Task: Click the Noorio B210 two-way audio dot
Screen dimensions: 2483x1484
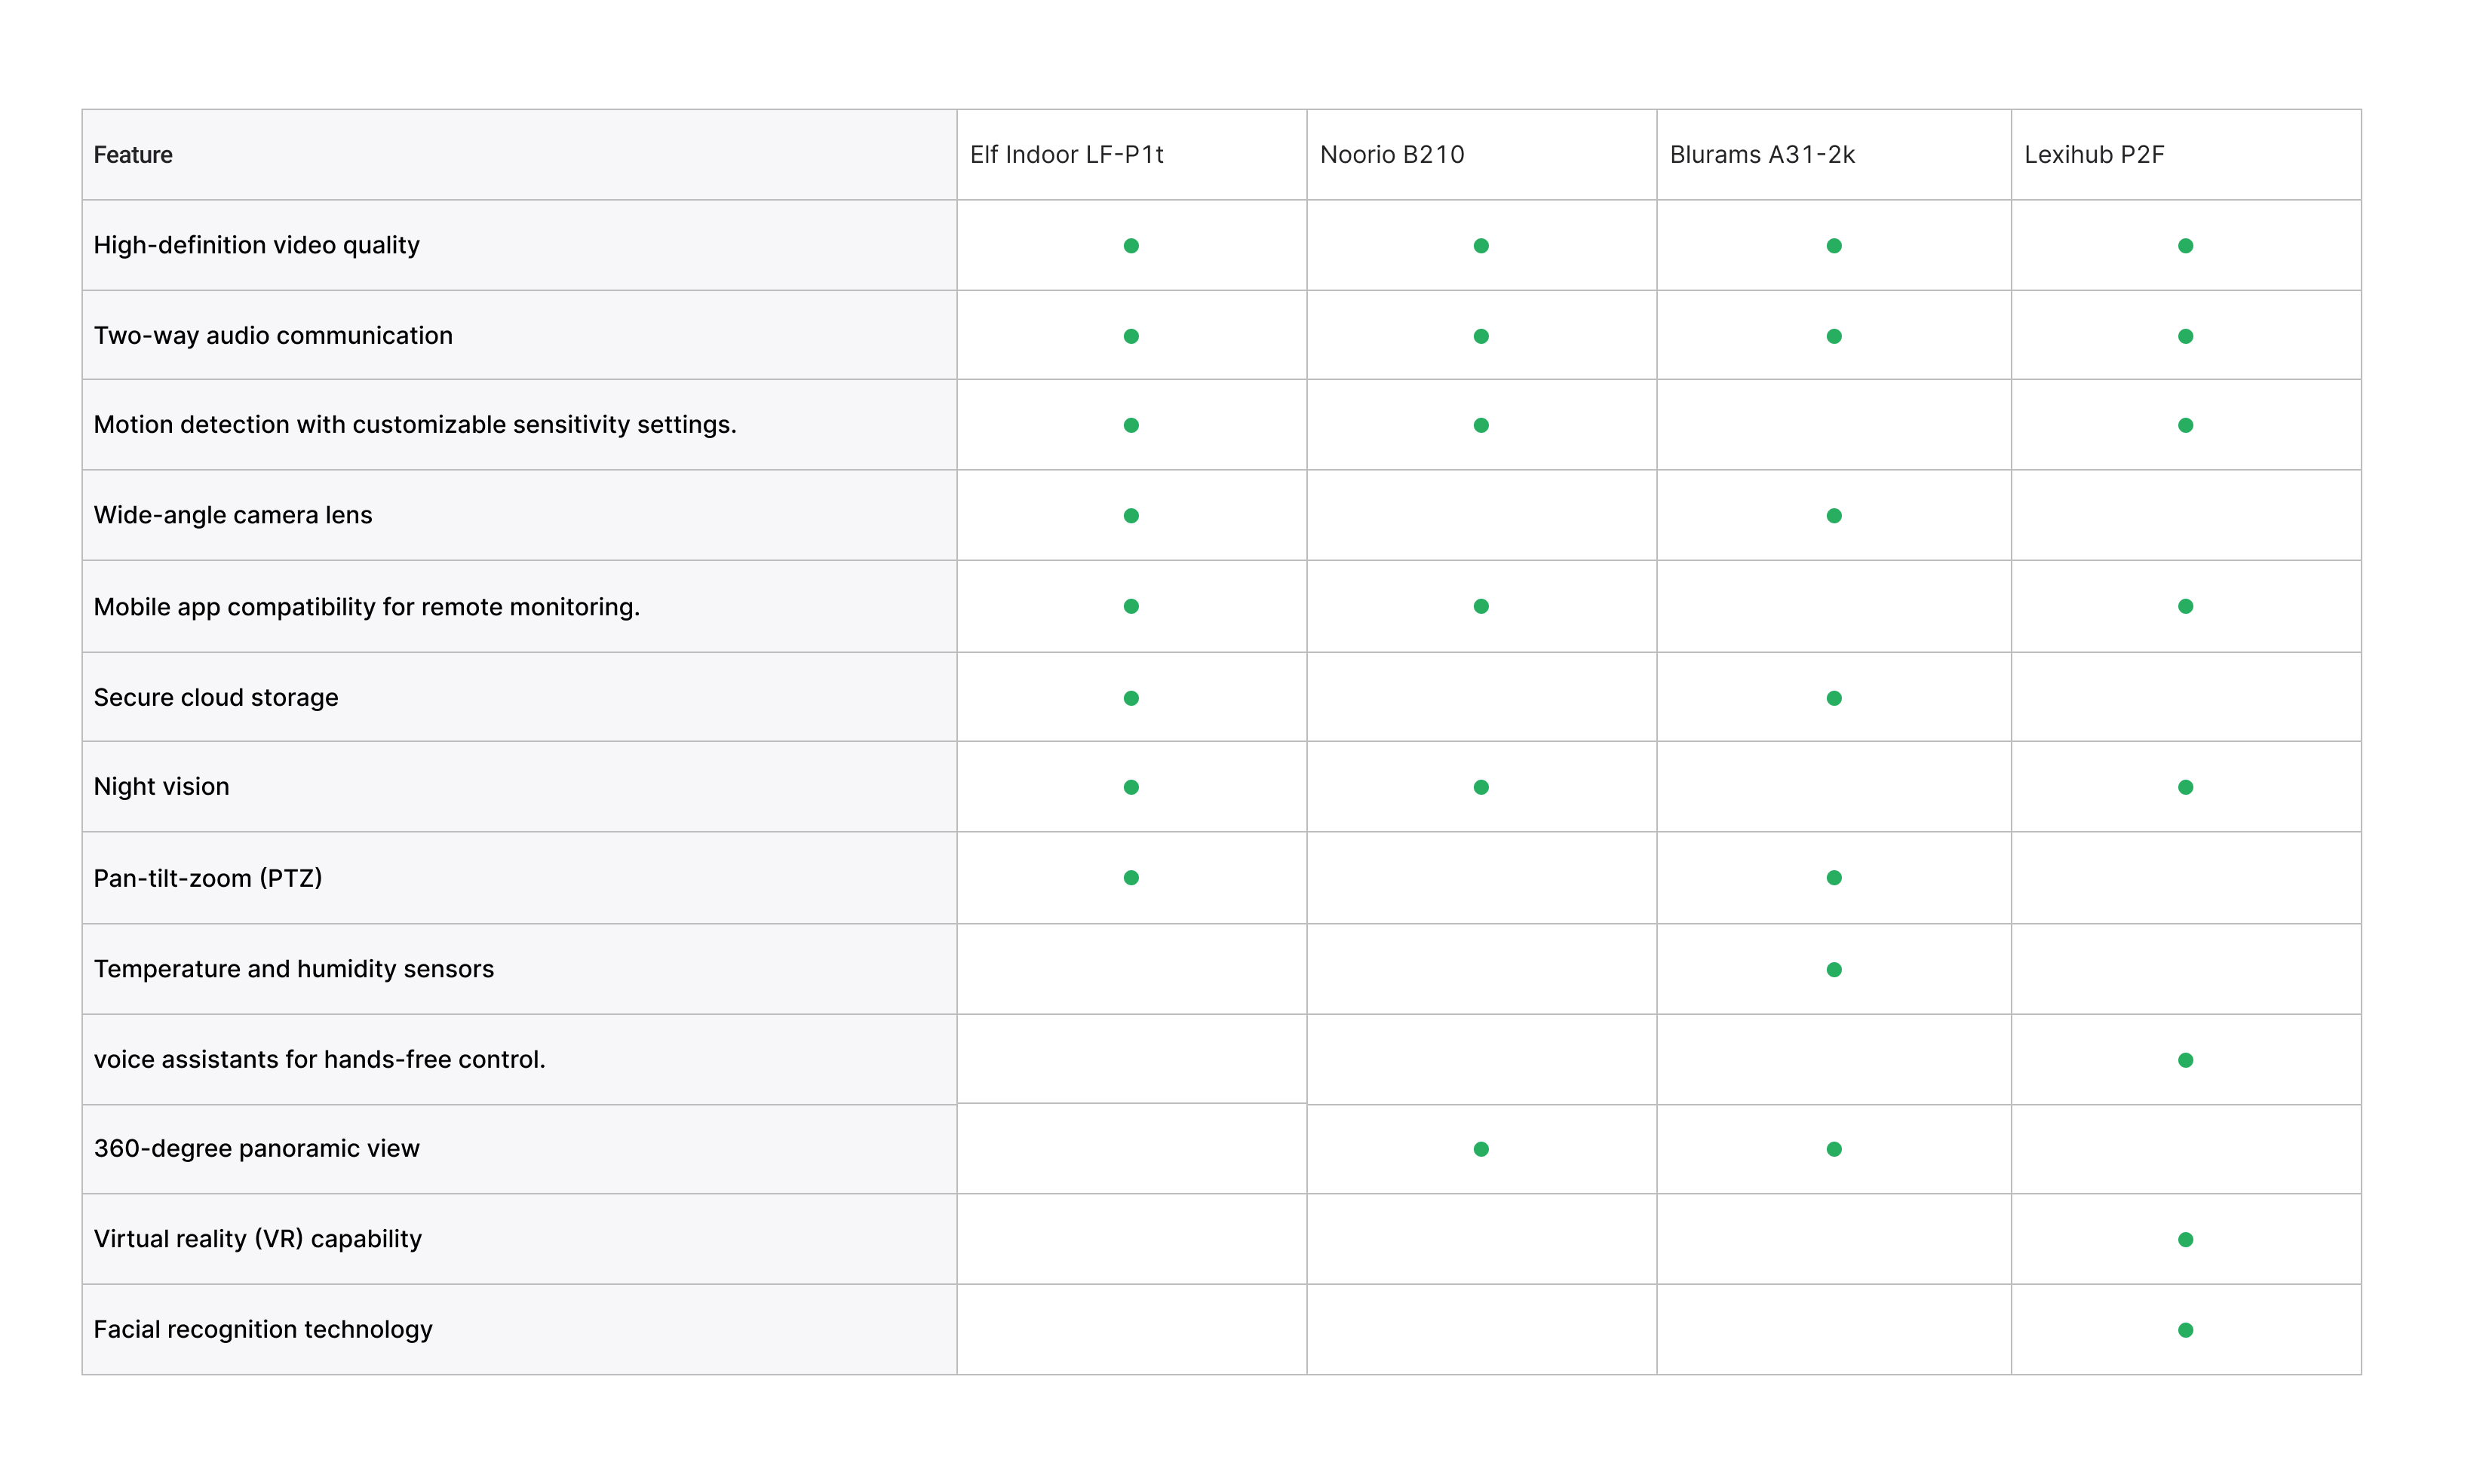Action: click(1481, 336)
